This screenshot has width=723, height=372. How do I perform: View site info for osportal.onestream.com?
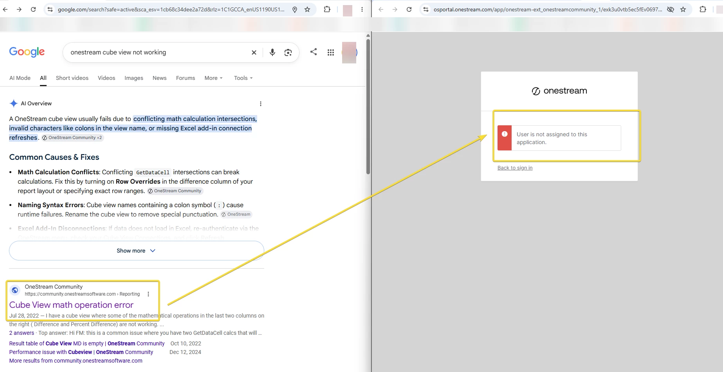point(426,9)
